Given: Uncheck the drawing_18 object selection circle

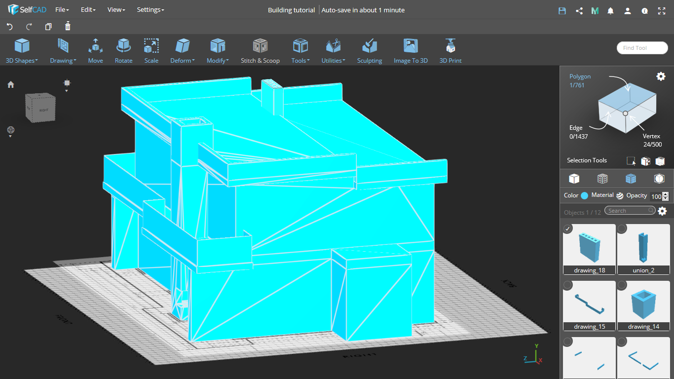Looking at the screenshot, I should pyautogui.click(x=568, y=228).
